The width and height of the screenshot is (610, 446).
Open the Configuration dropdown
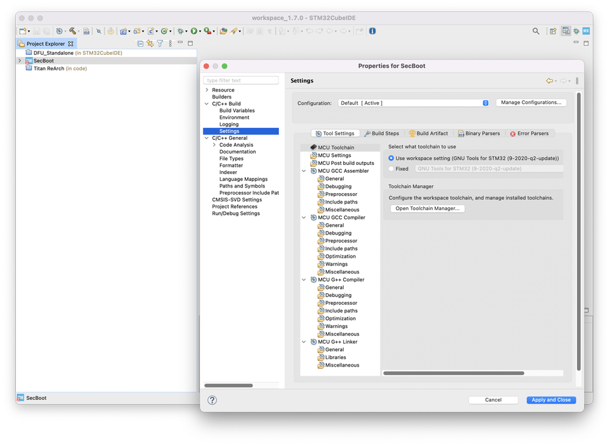pyautogui.click(x=413, y=103)
